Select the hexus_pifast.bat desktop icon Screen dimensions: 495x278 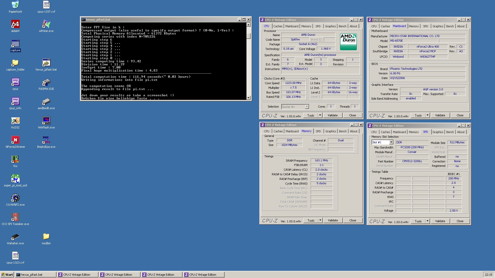coord(46,63)
